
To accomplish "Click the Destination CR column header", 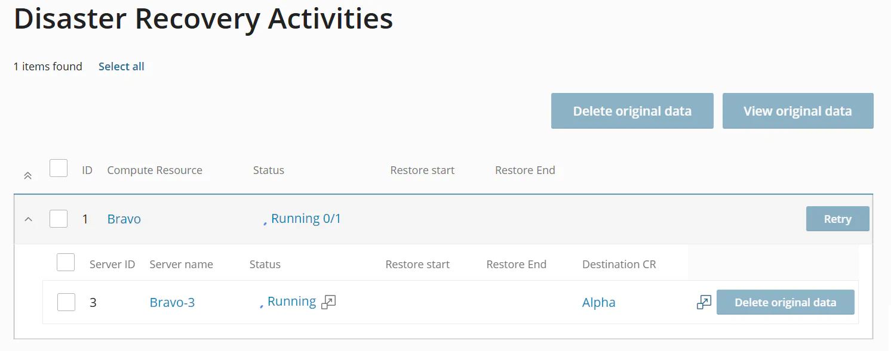I will [619, 265].
